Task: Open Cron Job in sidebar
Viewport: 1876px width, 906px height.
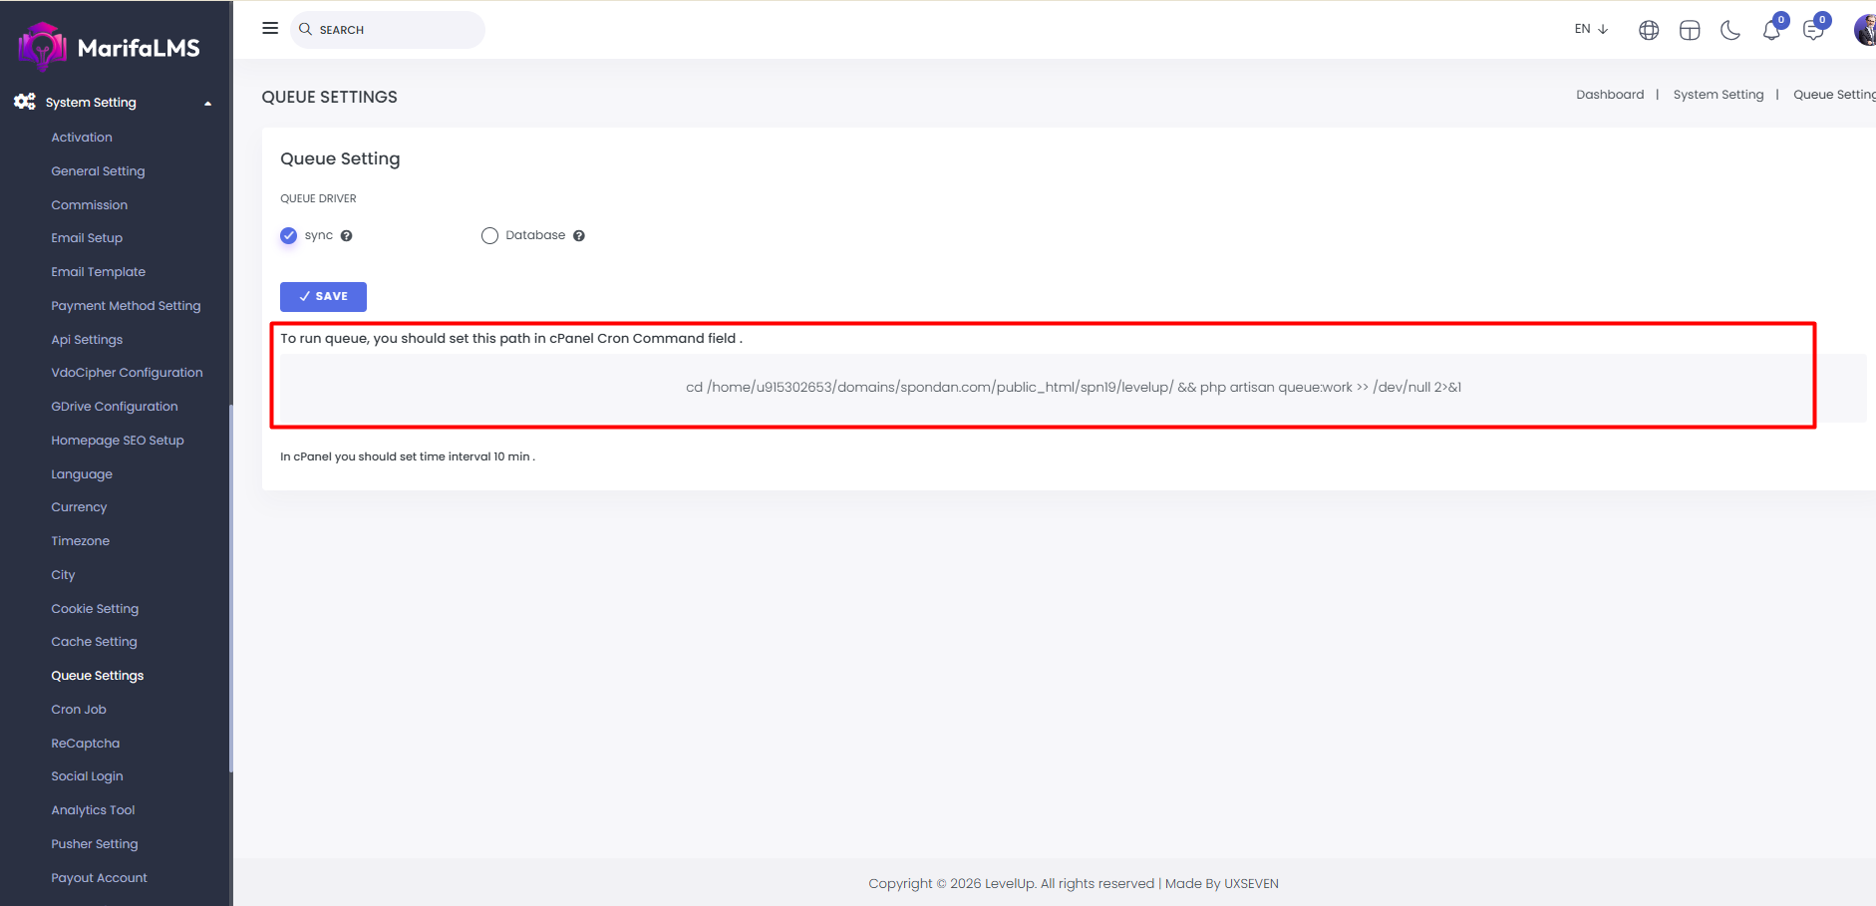Action: 79,710
